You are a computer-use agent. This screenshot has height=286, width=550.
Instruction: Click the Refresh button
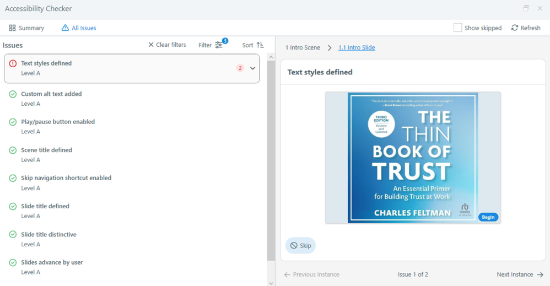pos(526,28)
